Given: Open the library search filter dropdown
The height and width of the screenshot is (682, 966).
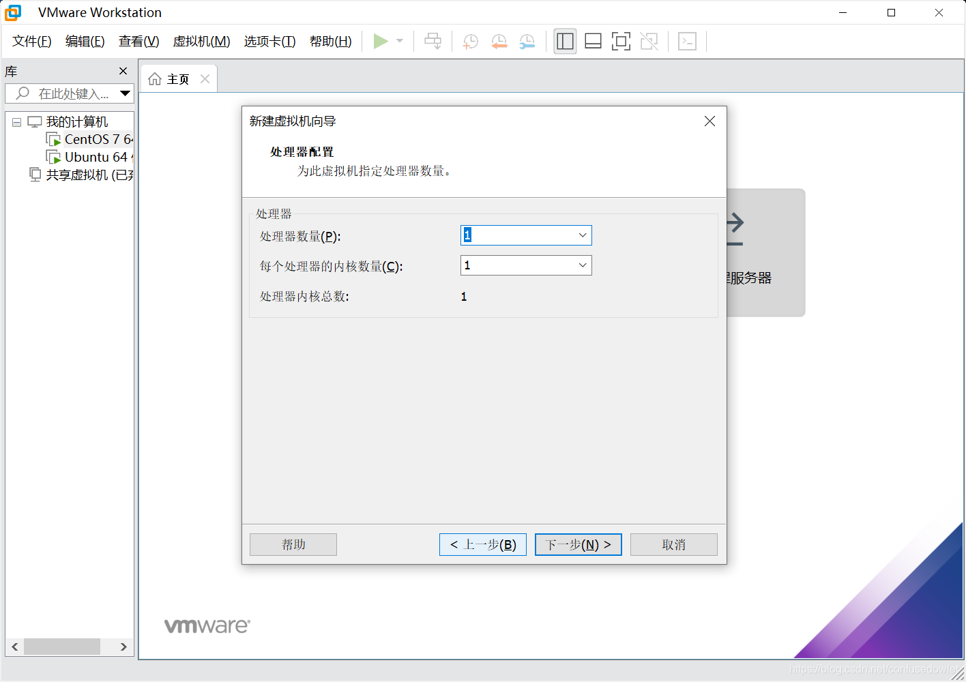Looking at the screenshot, I should pyautogui.click(x=125, y=93).
